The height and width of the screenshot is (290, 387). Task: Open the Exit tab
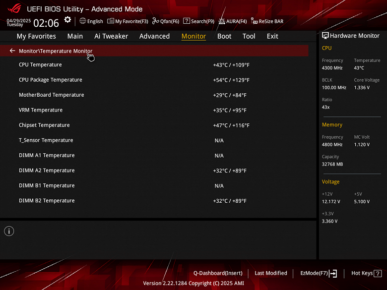tap(272, 36)
